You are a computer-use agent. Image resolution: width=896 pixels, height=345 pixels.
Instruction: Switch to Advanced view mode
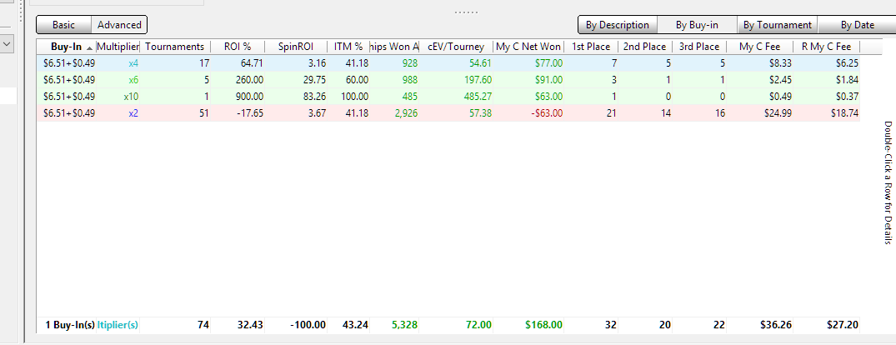click(x=119, y=25)
